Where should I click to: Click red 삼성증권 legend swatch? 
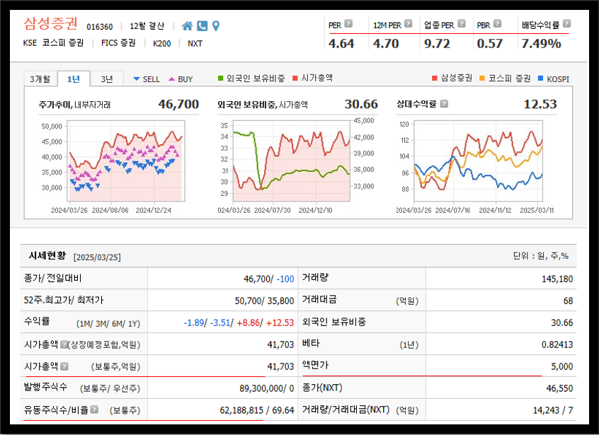pos(434,79)
